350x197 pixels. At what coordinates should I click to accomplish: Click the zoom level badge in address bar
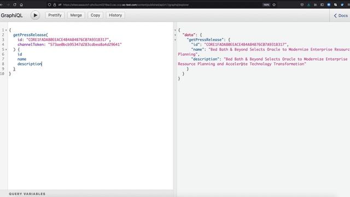266,5
